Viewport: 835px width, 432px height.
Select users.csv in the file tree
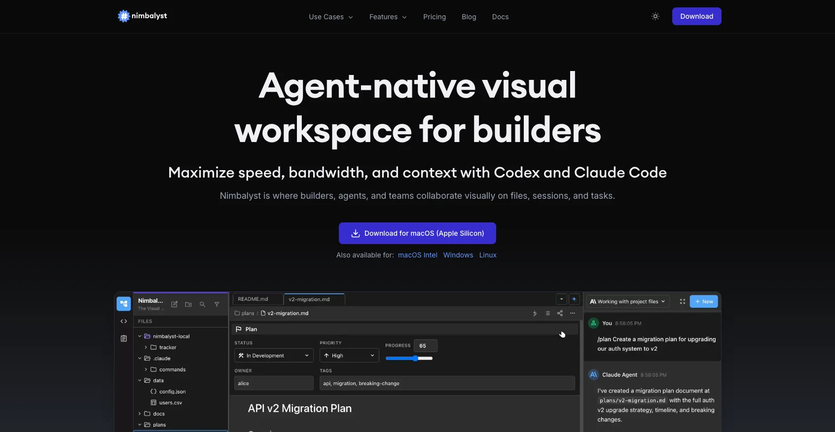click(181, 402)
